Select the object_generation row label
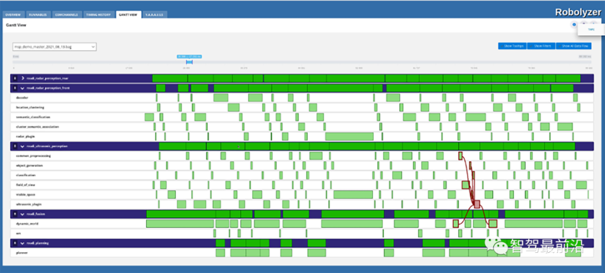Image resolution: width=605 pixels, height=273 pixels. [30, 165]
